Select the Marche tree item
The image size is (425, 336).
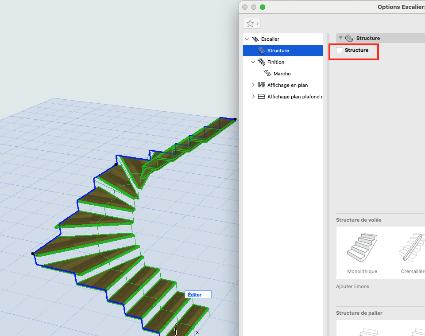coord(282,74)
